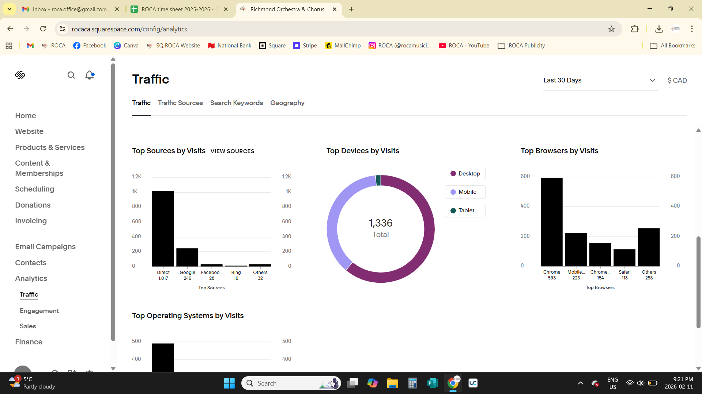Open Canva bookmark
Screen dimensions: 702x394
pos(126,46)
